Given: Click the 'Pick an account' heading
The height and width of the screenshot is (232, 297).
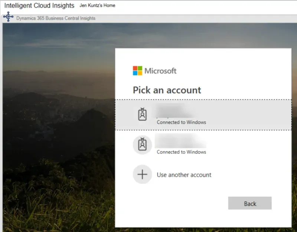Looking at the screenshot, I should [x=167, y=90].
